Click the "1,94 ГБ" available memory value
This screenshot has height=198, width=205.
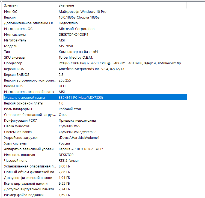point(64,178)
